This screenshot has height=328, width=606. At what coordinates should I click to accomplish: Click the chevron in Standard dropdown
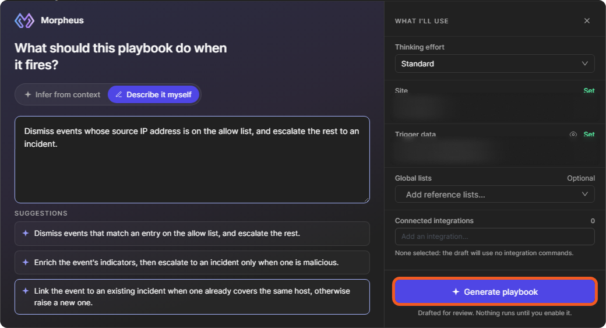[585, 64]
